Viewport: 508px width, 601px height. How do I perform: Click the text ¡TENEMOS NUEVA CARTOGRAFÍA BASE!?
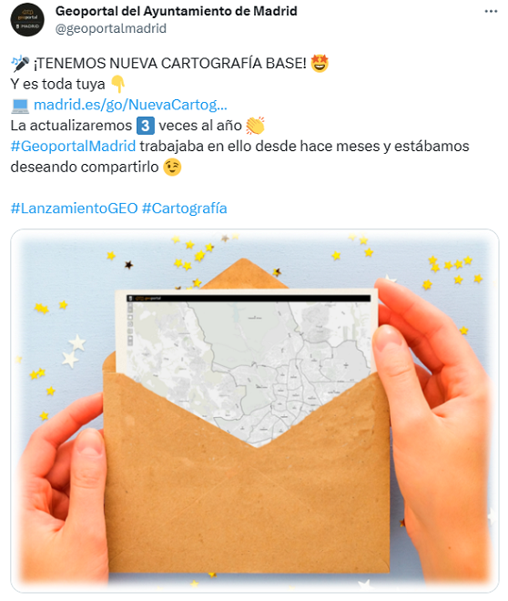pos(170,64)
